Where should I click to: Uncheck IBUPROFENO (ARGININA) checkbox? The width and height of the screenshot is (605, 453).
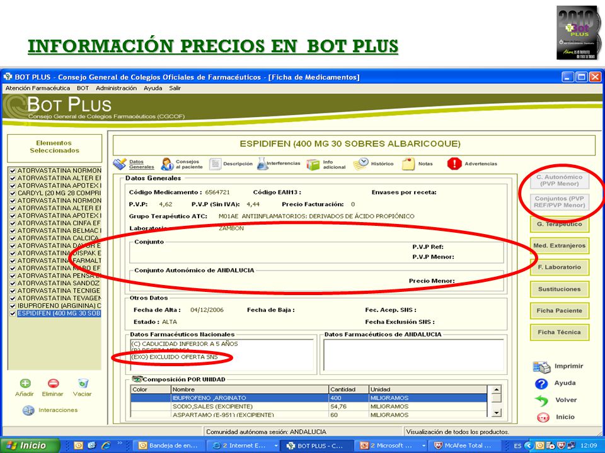pyautogui.click(x=13, y=306)
